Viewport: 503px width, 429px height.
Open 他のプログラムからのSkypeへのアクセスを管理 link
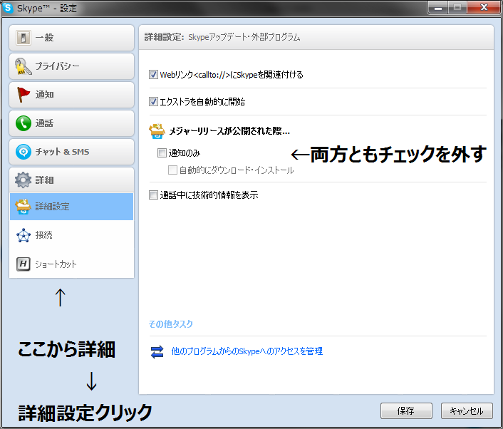click(x=247, y=351)
